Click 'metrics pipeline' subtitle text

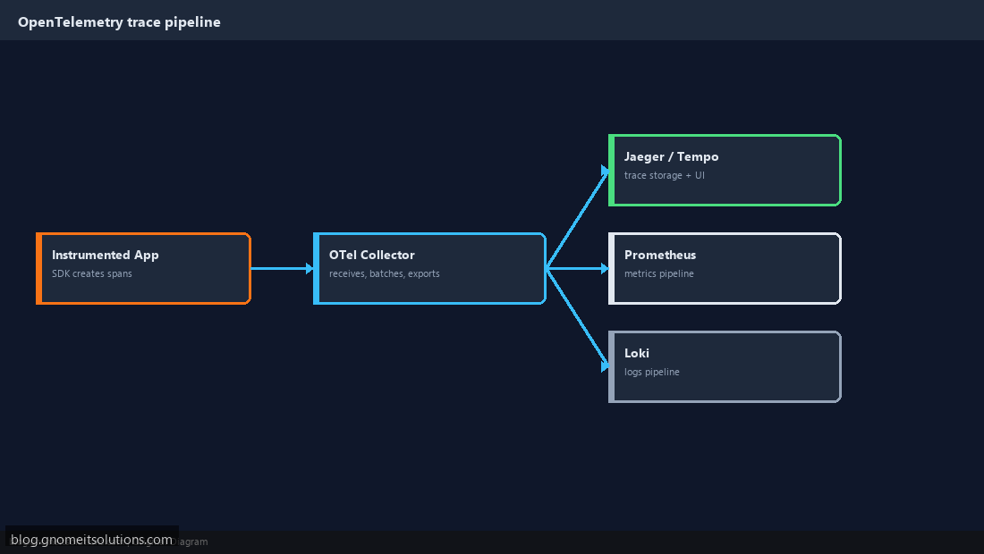click(x=659, y=273)
